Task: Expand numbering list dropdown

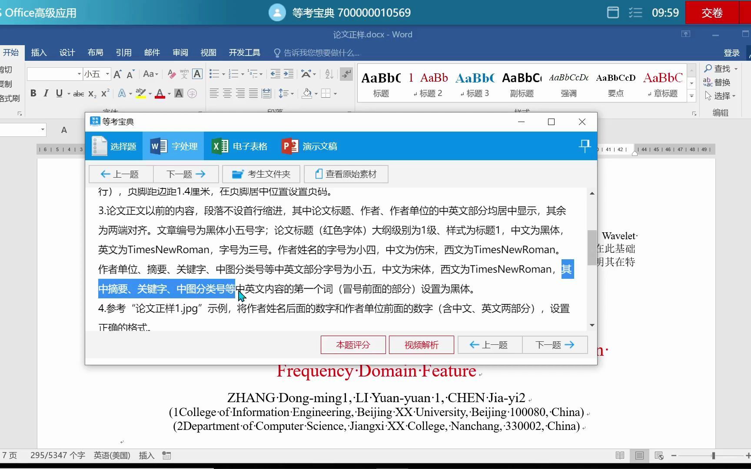Action: (x=243, y=74)
